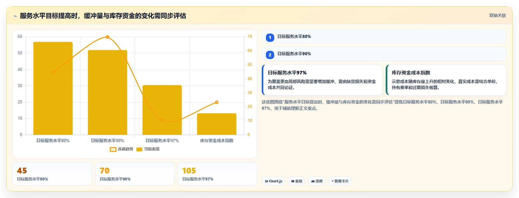Click the icon in the Chart.js tag

267,181
